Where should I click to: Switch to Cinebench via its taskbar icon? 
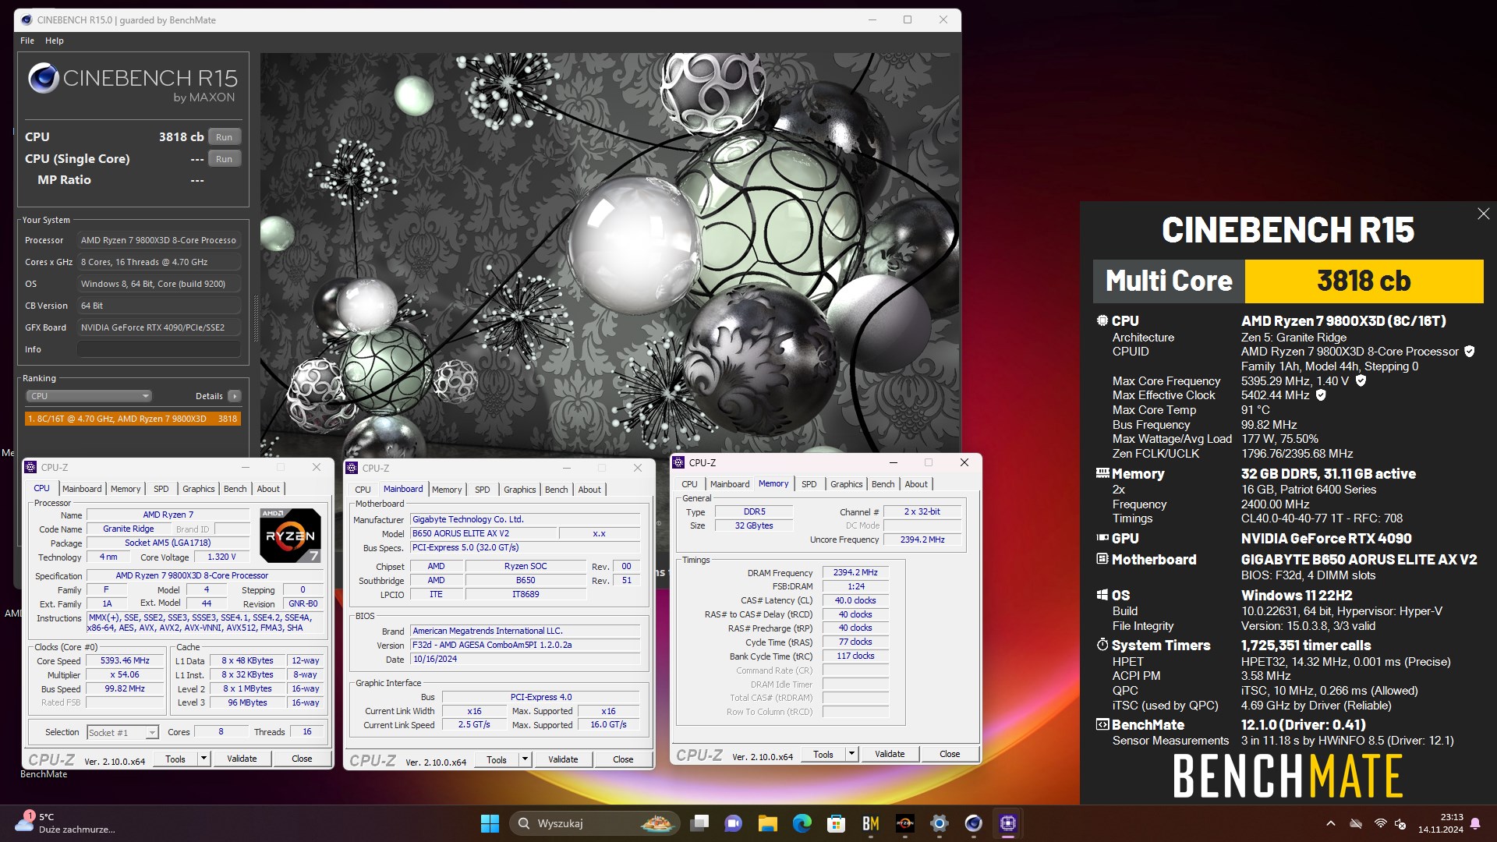click(x=973, y=823)
